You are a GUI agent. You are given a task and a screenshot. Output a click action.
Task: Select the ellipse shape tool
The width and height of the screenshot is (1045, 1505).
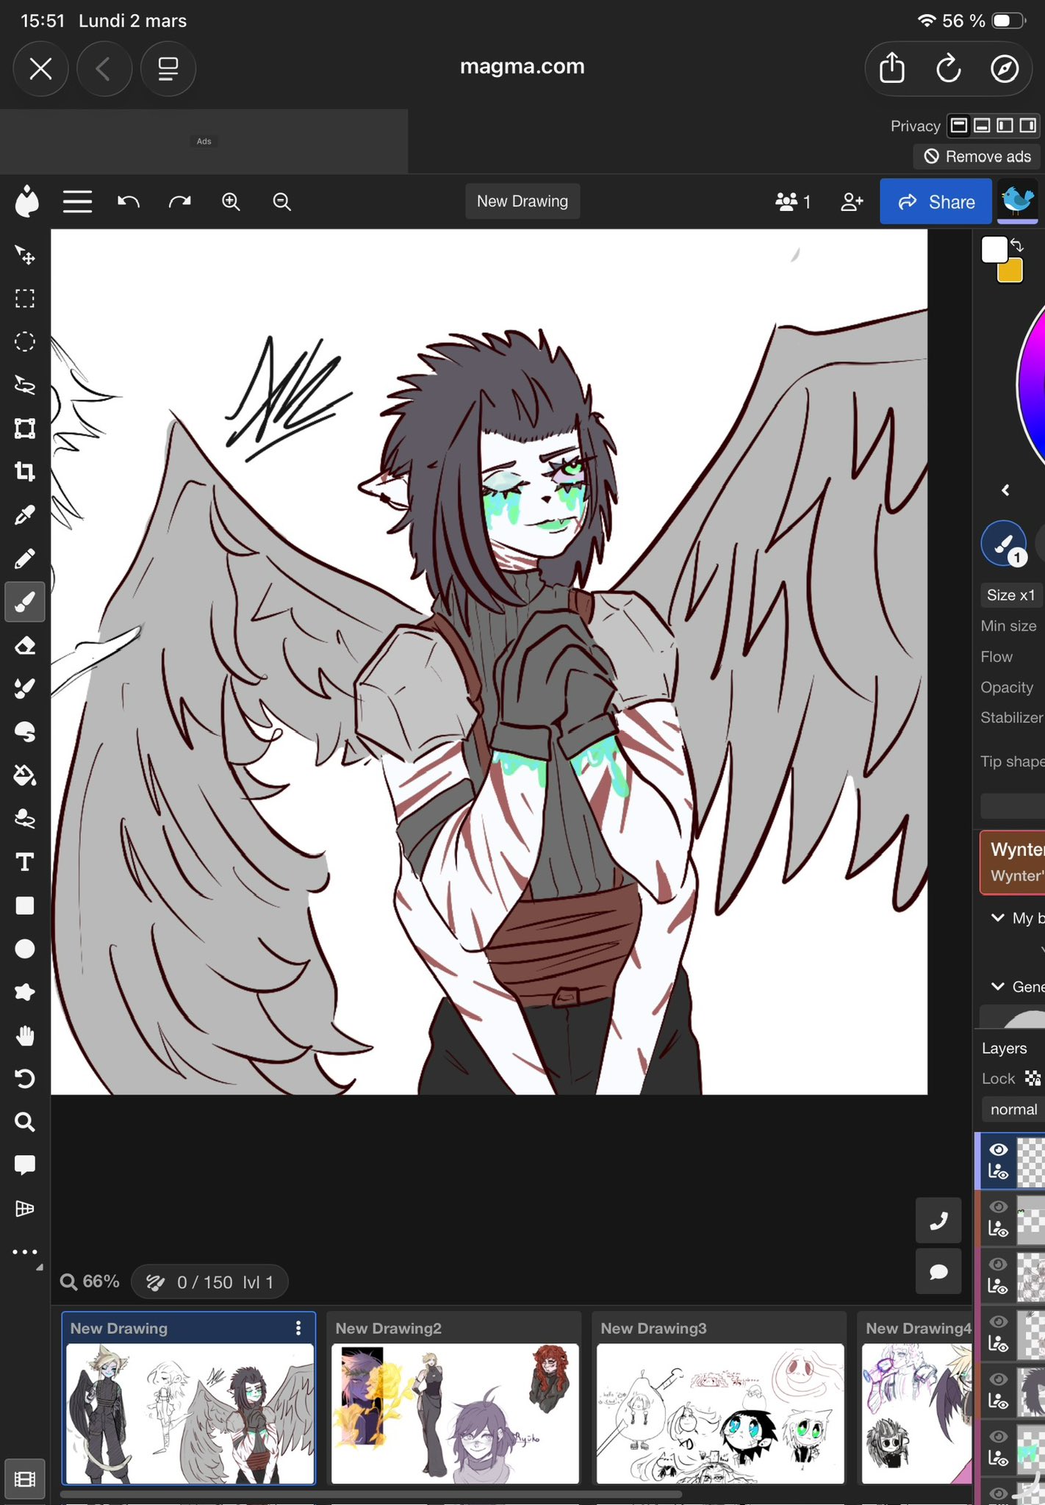click(x=25, y=949)
